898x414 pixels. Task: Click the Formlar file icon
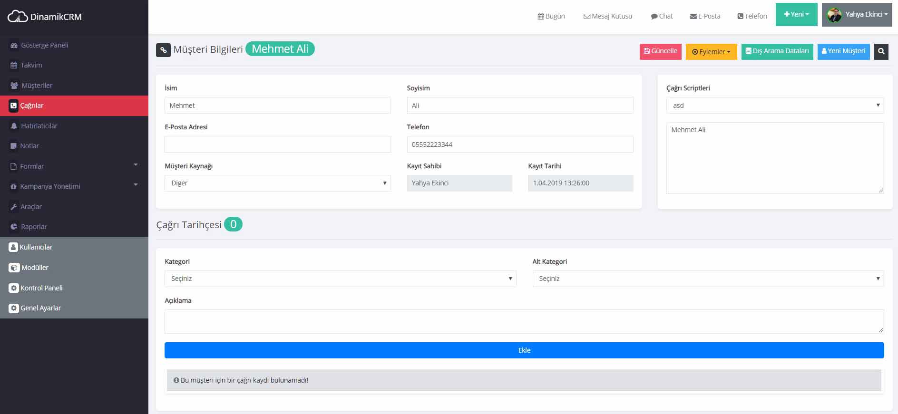coord(13,166)
